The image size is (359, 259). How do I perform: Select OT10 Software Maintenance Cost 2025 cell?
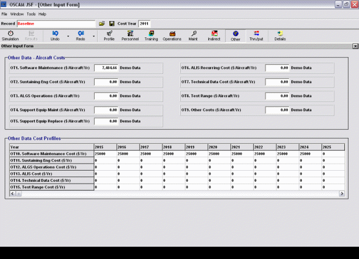pos(333,154)
